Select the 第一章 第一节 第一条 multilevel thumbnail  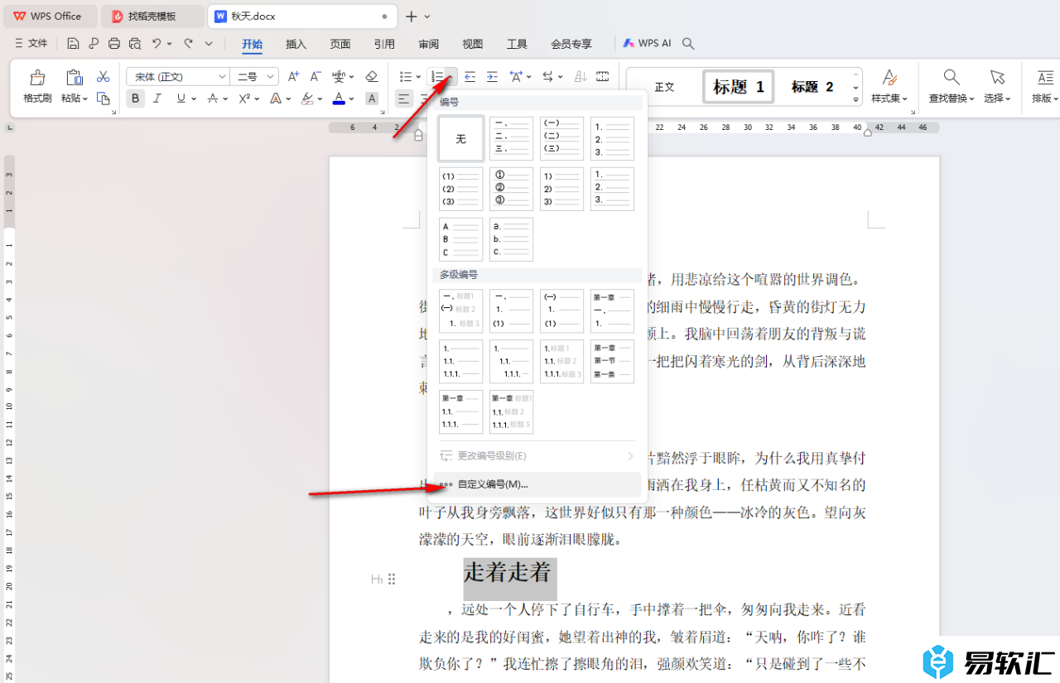click(612, 362)
